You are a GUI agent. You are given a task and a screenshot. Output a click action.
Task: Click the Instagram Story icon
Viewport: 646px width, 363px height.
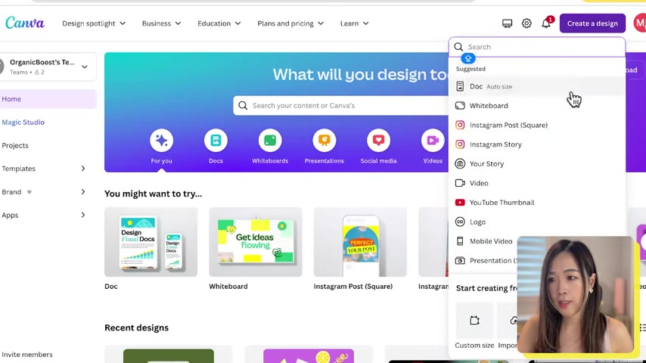tap(460, 144)
